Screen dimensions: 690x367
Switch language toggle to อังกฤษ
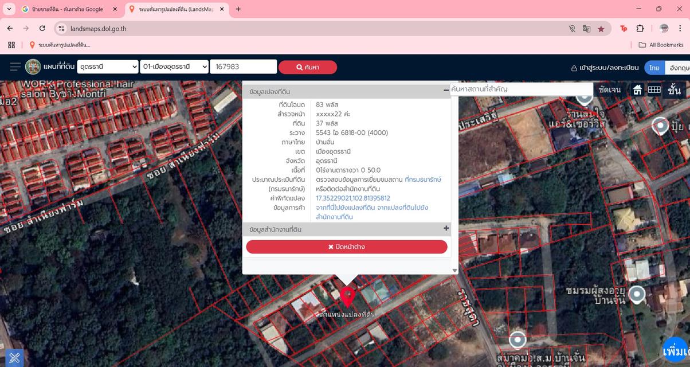[x=678, y=68]
